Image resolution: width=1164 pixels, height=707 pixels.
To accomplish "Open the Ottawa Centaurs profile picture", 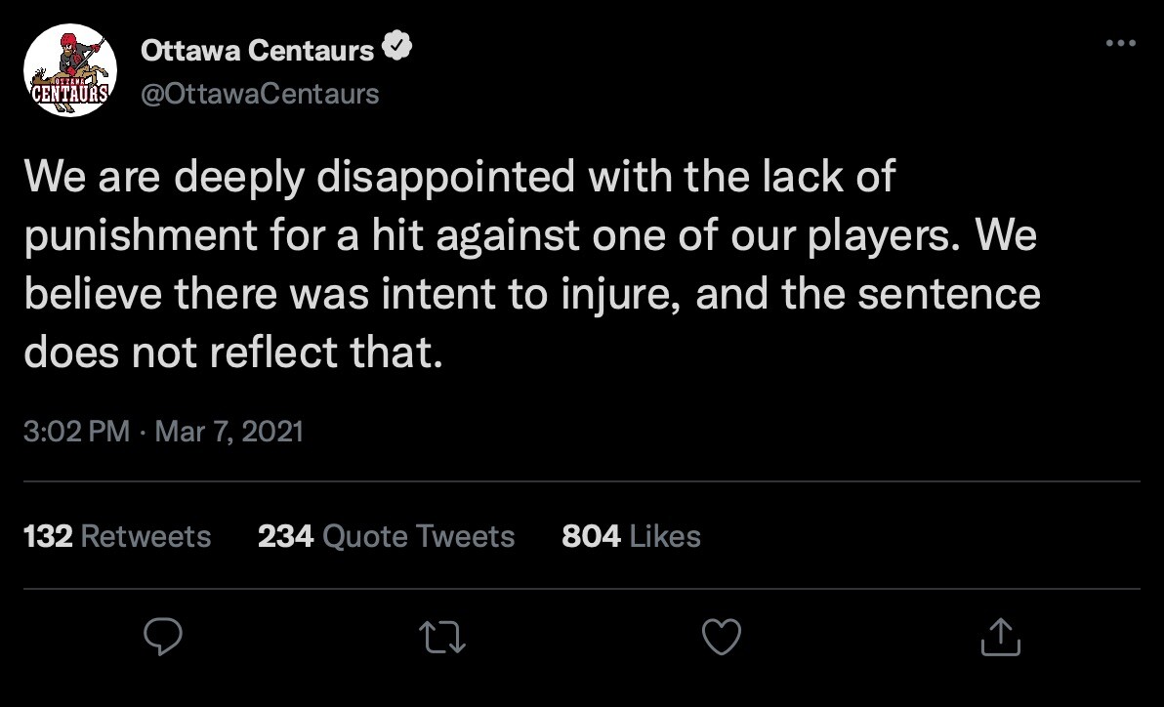I will (70, 70).
